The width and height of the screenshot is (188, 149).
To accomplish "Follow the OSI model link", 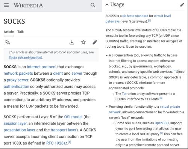I will (x=73, y=117).
